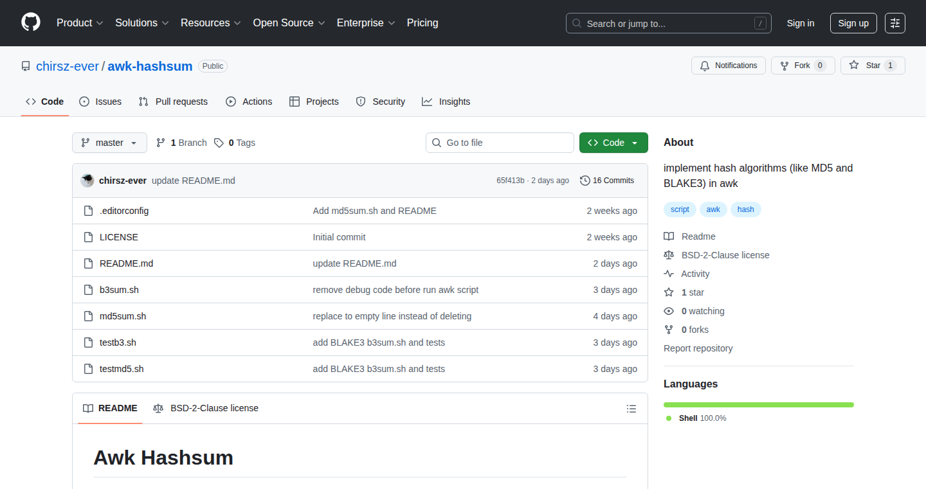Expand the Enterprise menu
The image size is (926, 489).
pyautogui.click(x=367, y=22)
